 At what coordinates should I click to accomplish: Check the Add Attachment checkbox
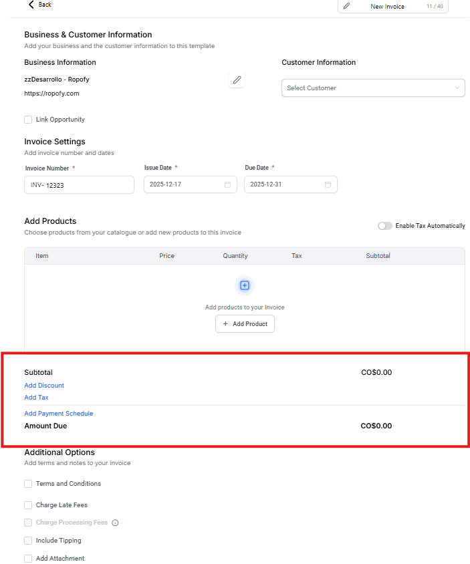[x=28, y=559]
